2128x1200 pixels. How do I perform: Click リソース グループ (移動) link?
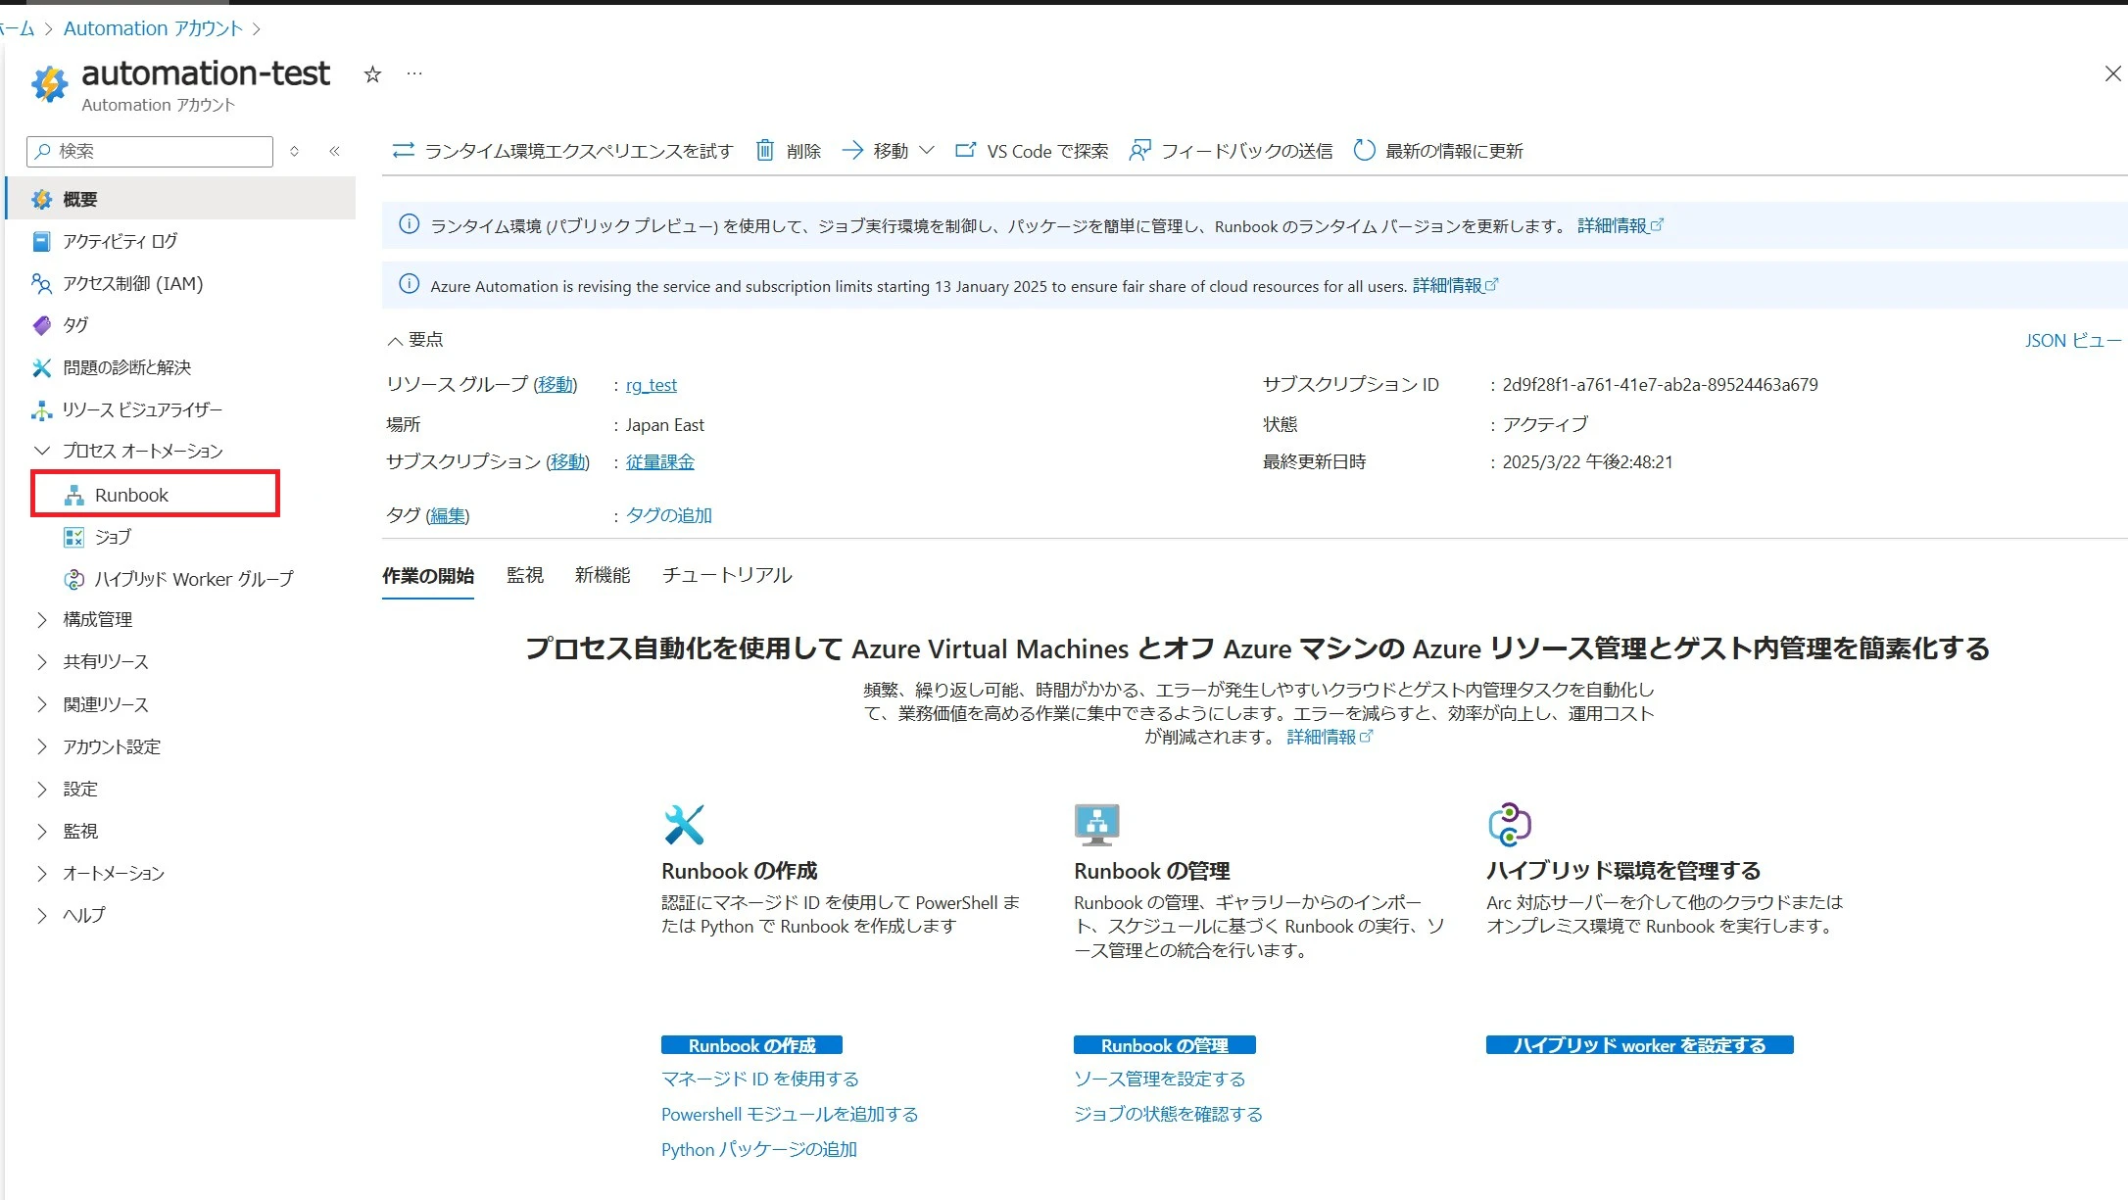[556, 385]
